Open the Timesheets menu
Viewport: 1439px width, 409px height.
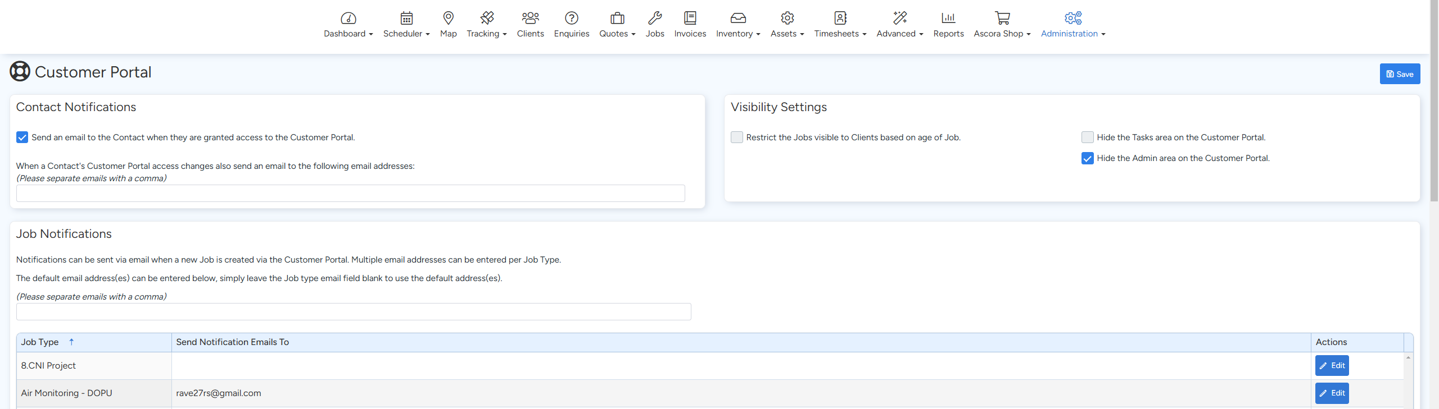coord(840,34)
